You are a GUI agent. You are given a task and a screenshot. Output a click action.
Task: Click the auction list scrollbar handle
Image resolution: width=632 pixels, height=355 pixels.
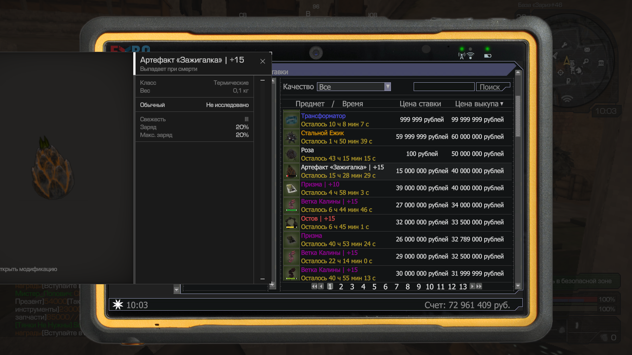coord(518,116)
